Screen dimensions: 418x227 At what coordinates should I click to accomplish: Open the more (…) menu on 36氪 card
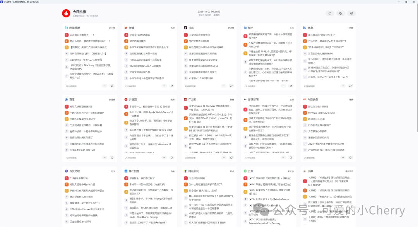[x=343, y=86]
